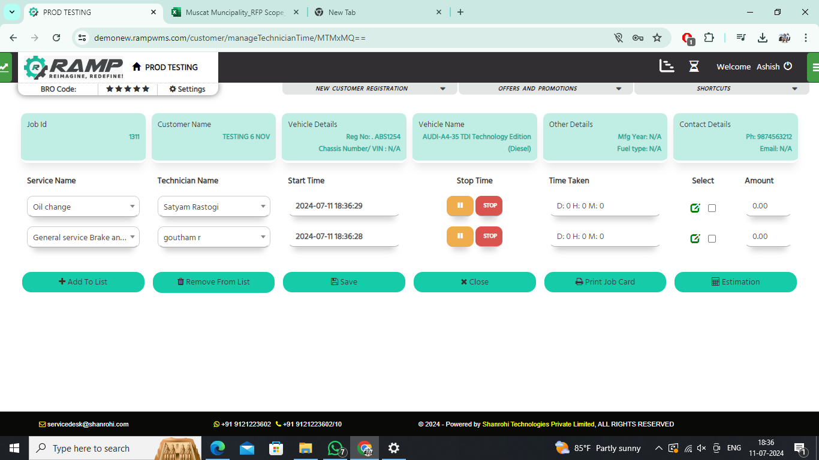
Task: Open the hamburger menu on right edge
Action: [814, 67]
